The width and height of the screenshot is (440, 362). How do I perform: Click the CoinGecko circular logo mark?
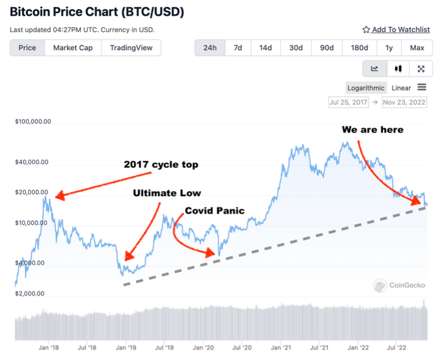[x=380, y=286]
